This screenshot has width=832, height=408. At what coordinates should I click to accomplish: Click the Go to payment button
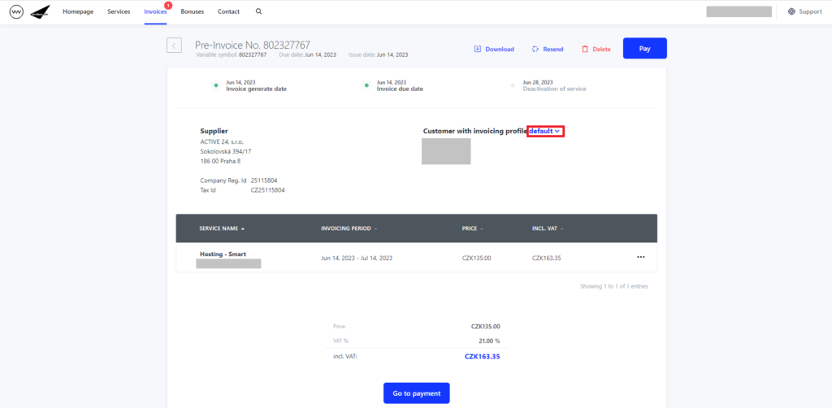[x=416, y=393]
